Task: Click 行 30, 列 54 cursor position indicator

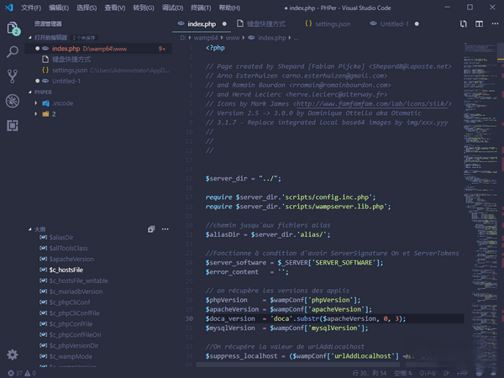Action: click(370, 373)
